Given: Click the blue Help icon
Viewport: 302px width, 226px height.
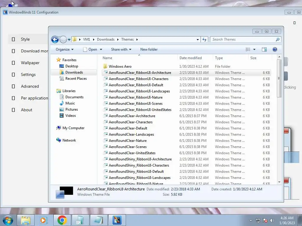Looking at the screenshot, I should click(275, 49).
